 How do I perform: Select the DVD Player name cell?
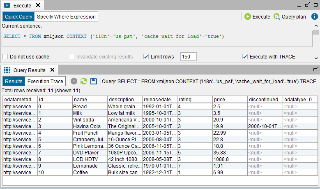point(90,153)
